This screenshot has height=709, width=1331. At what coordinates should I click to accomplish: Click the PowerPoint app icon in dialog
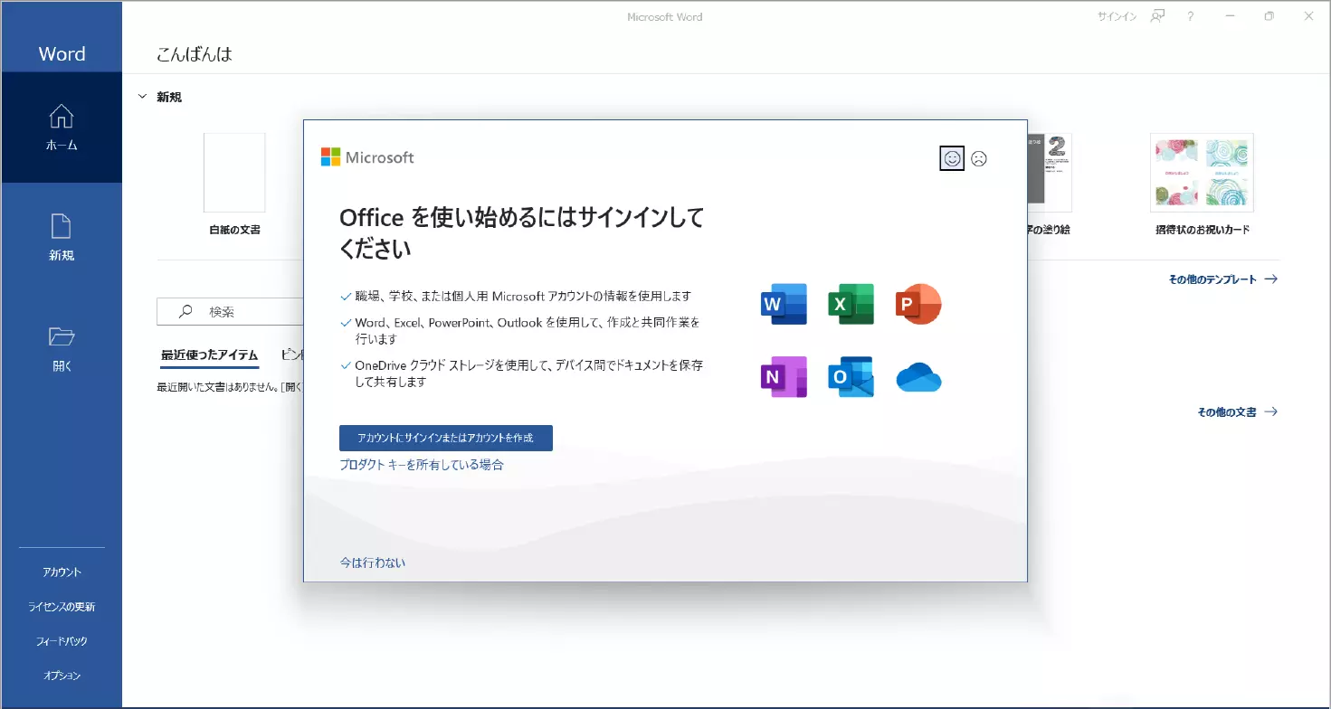(x=918, y=304)
